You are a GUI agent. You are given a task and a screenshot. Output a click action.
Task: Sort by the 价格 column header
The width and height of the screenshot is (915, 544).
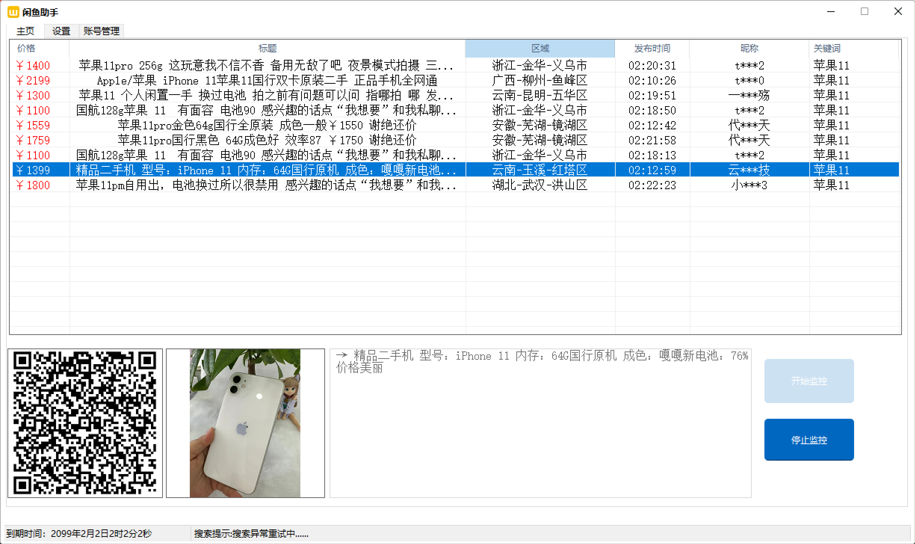click(26, 48)
